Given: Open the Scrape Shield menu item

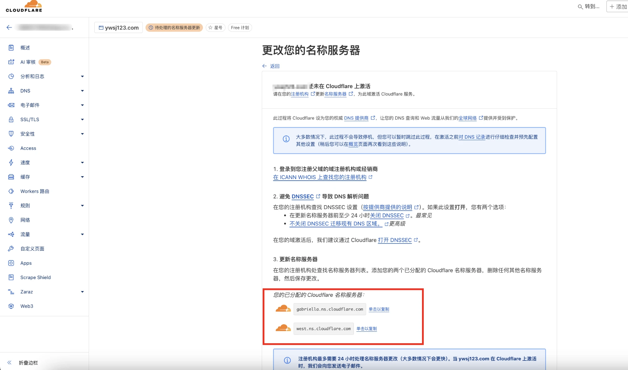Looking at the screenshot, I should (35, 277).
